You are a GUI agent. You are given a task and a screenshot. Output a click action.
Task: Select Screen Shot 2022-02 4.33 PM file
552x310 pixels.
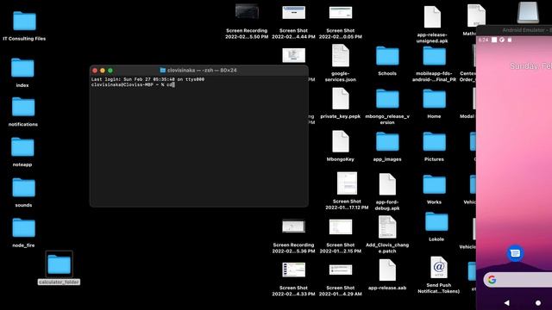[x=293, y=270]
